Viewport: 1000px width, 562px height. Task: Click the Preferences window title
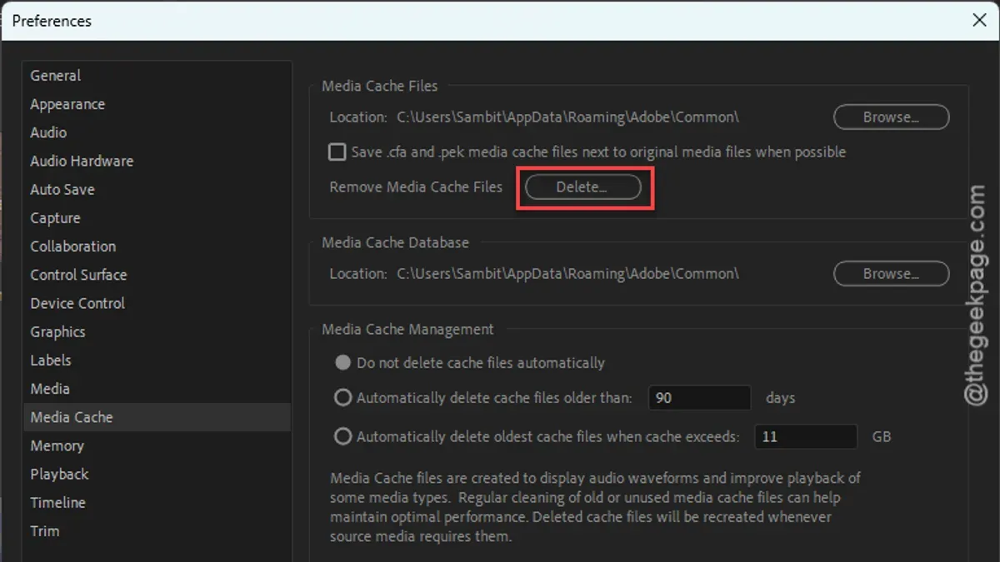[x=52, y=20]
